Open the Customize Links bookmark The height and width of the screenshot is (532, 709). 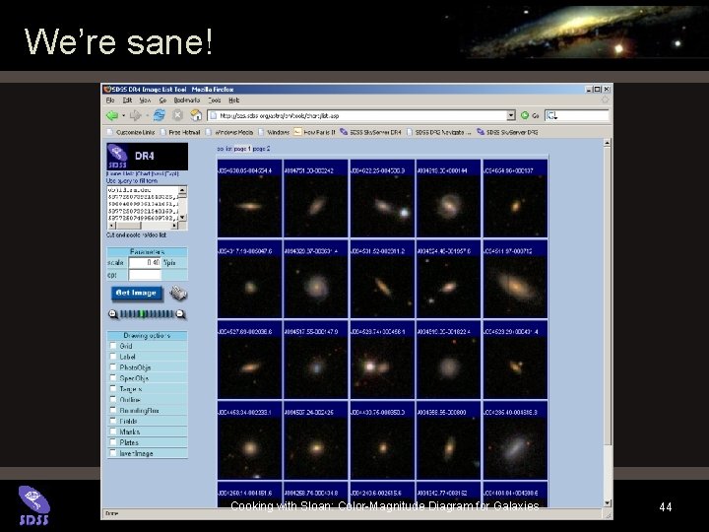coord(131,132)
